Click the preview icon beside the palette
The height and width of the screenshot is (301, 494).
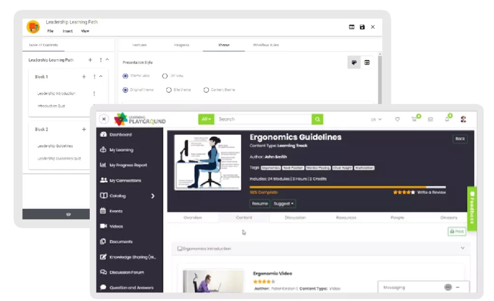point(367,62)
